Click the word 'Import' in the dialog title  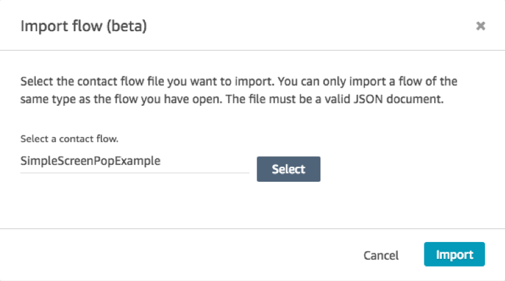coord(44,26)
